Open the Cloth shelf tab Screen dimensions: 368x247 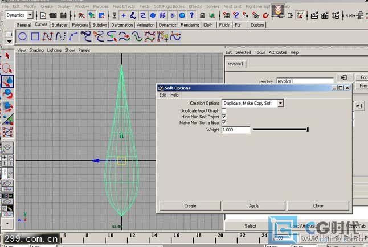point(208,25)
